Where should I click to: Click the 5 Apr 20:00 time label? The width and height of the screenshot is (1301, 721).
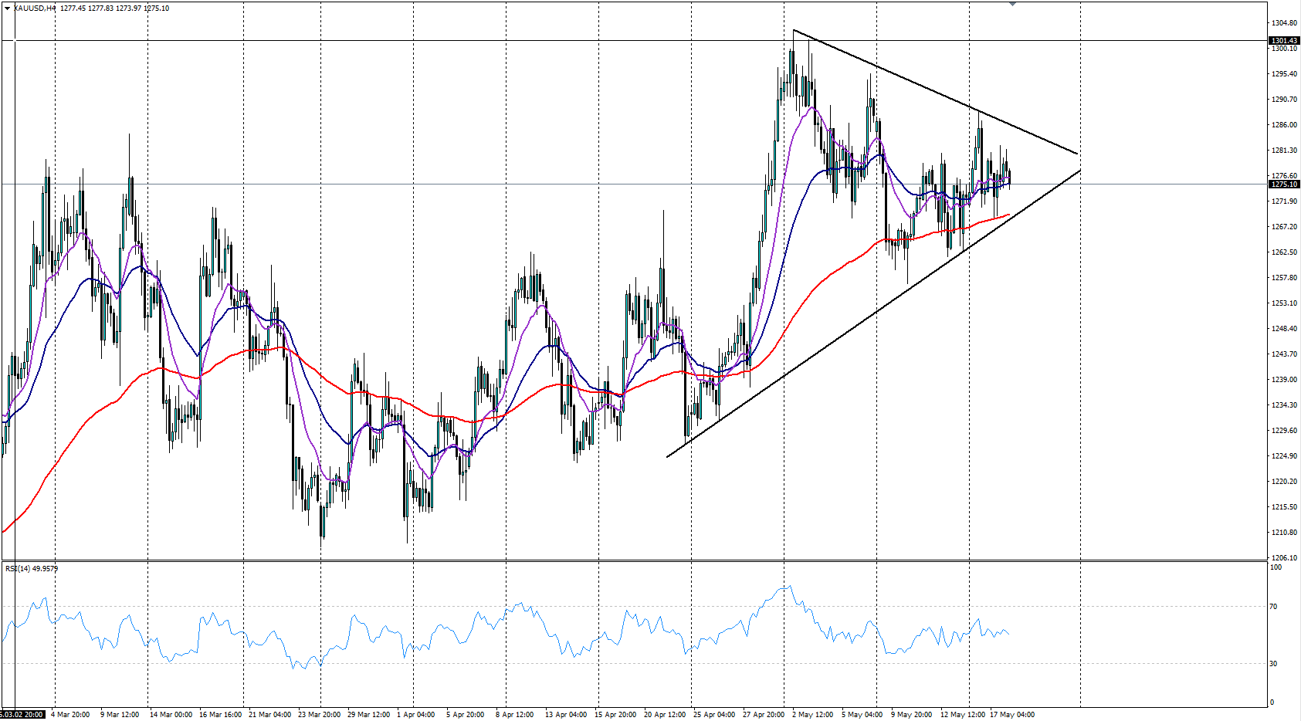click(465, 715)
